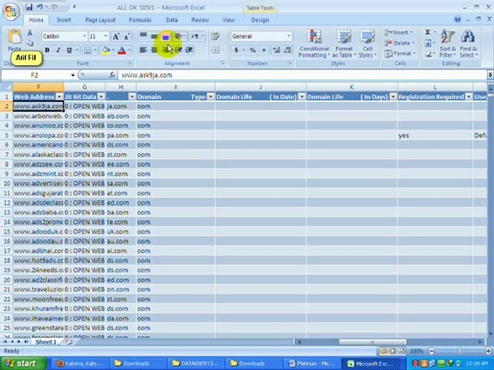Screen dimensions: 494x370
Task: Open DATAENTRY3 folder in the taskbar
Action: click(196, 364)
